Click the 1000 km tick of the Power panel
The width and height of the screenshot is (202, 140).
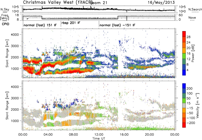pos(15,68)
